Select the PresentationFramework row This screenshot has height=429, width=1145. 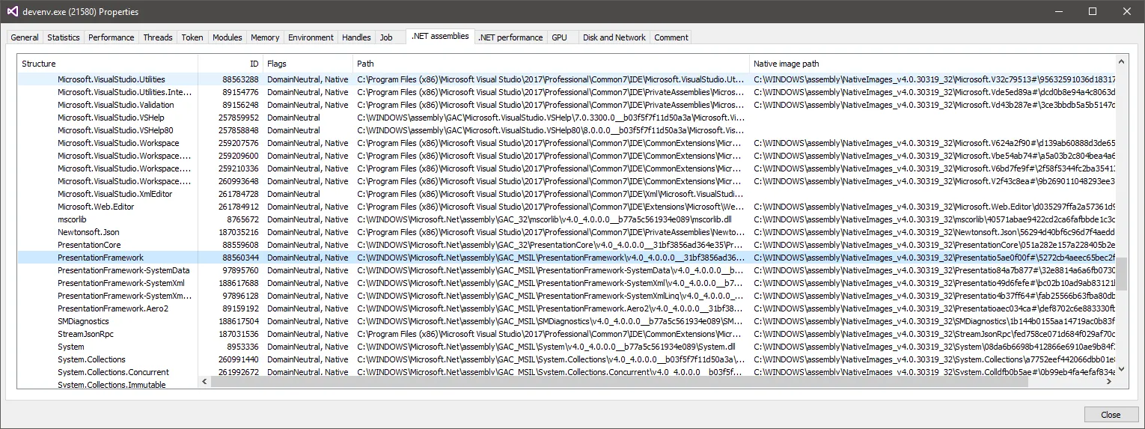click(567, 258)
